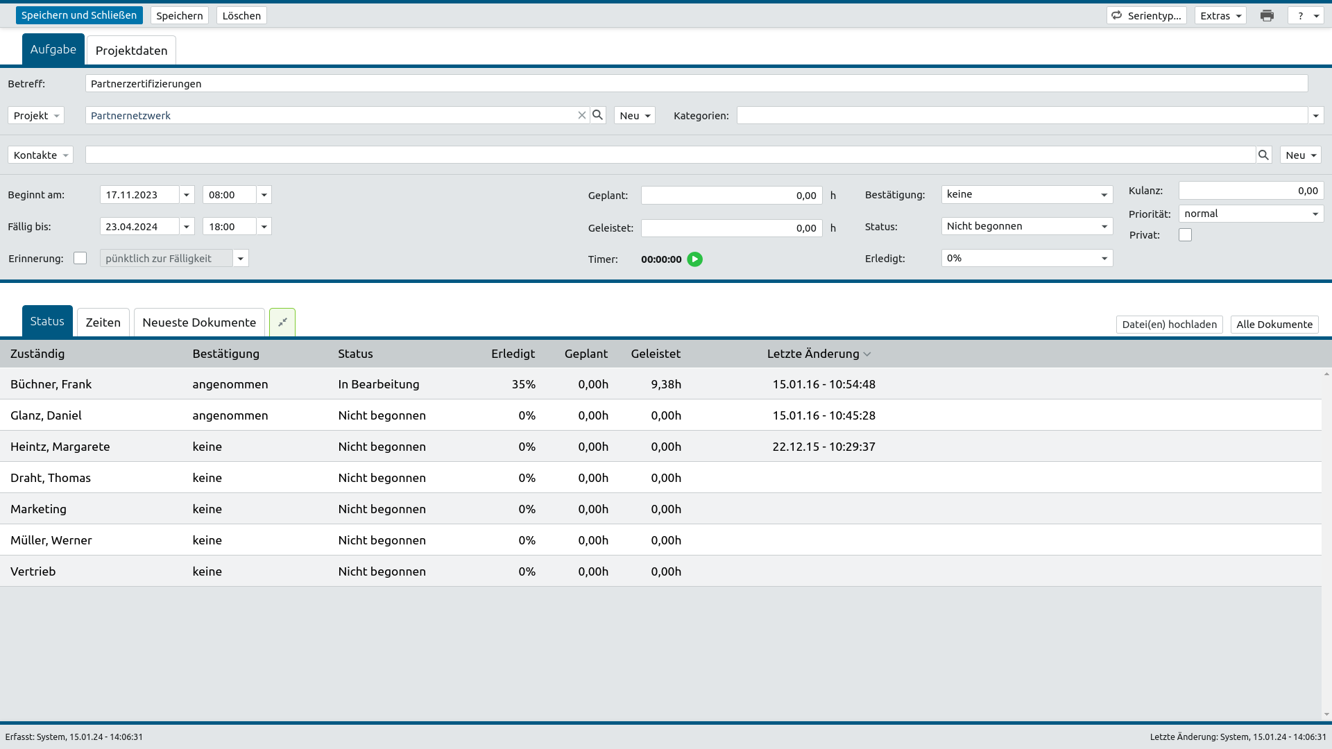Search project with magnifier icon

[x=597, y=115]
